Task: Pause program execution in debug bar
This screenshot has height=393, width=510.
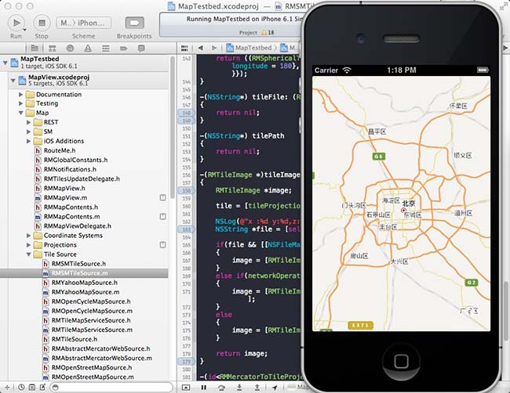Action: point(204,388)
